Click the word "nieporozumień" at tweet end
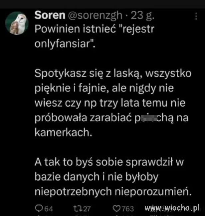The height and width of the screenshot is (216, 205). pos(153,191)
